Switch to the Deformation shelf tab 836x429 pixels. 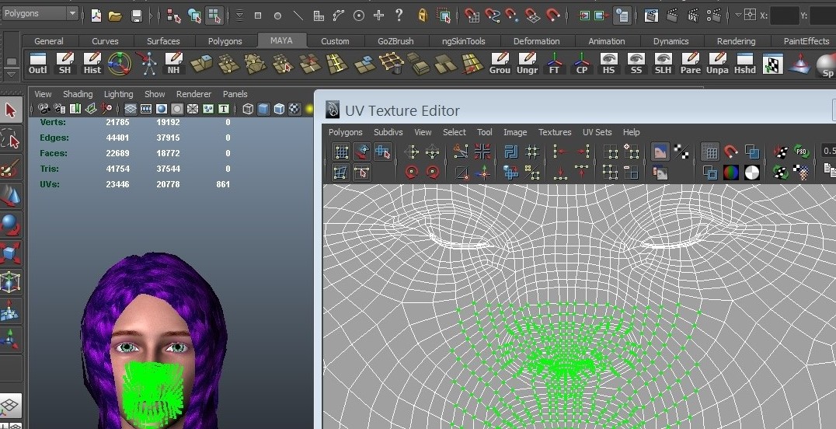point(536,41)
